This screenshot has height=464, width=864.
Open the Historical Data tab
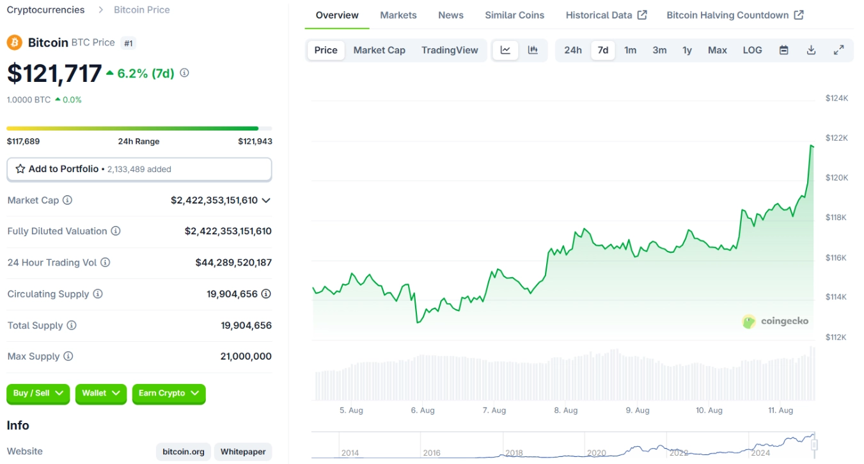pos(606,15)
